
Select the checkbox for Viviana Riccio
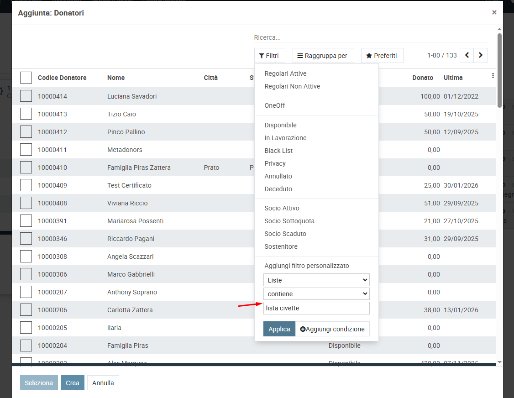26,203
